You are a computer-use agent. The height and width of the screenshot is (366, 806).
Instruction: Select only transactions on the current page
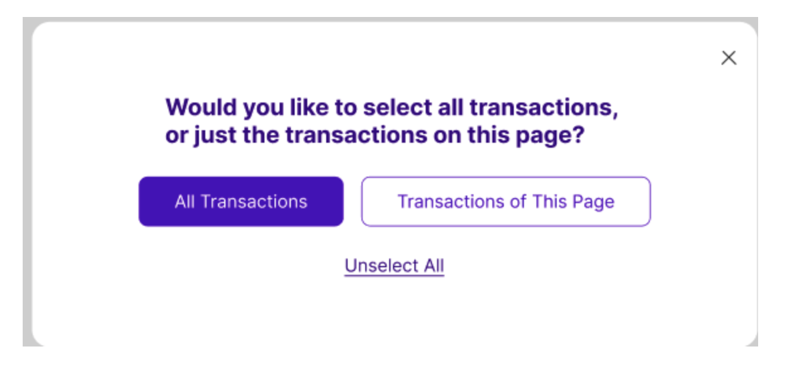click(506, 201)
